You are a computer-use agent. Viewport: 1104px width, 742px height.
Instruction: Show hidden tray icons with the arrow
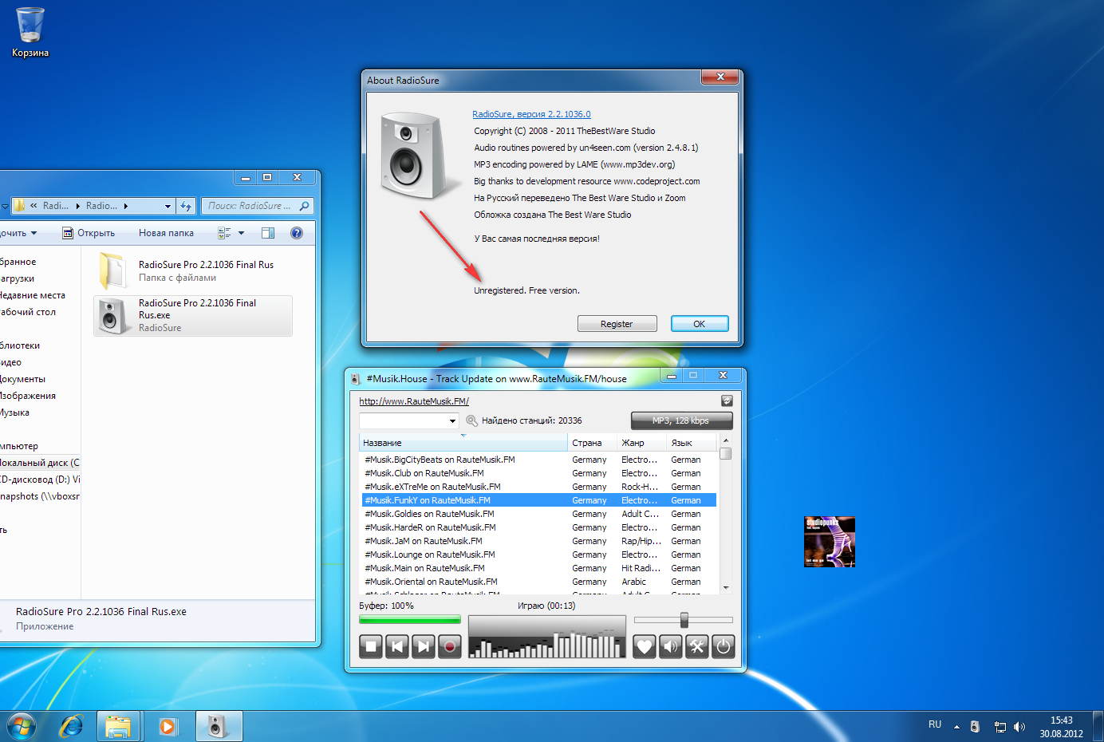pos(956,727)
